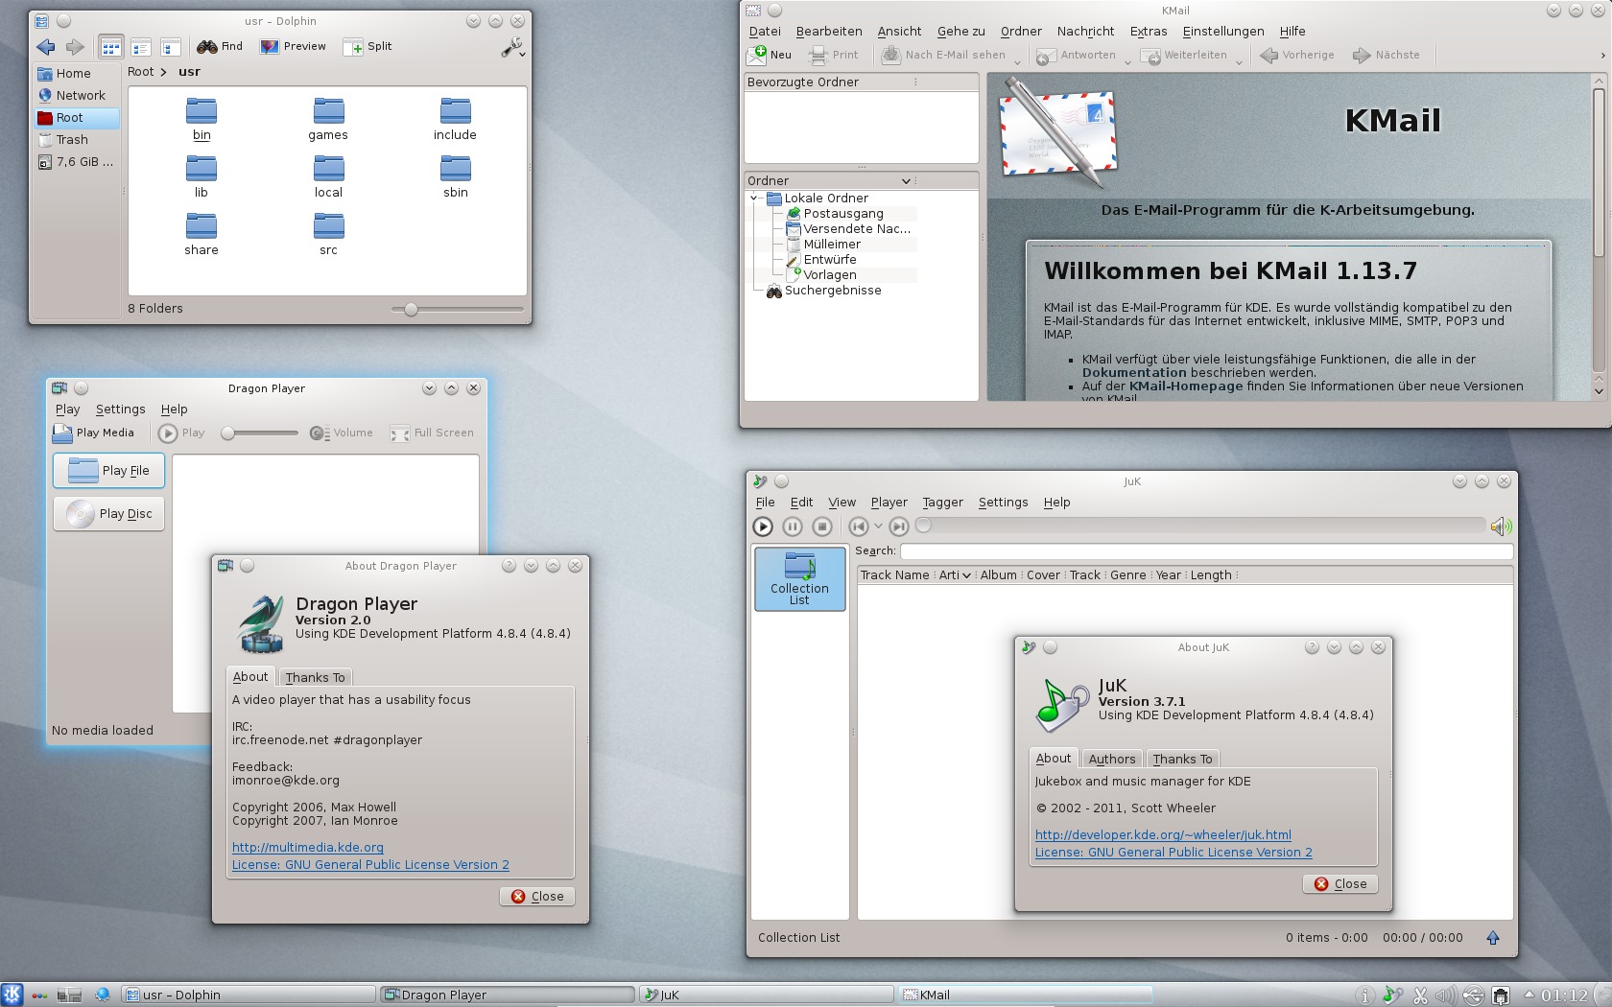
Task: Open Dragon Player Settings menu
Action: click(x=120, y=410)
